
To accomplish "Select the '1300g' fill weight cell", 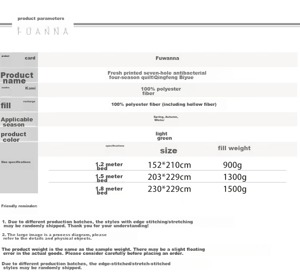I will (235, 177).
